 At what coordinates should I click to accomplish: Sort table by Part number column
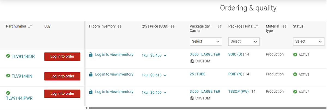(30, 27)
